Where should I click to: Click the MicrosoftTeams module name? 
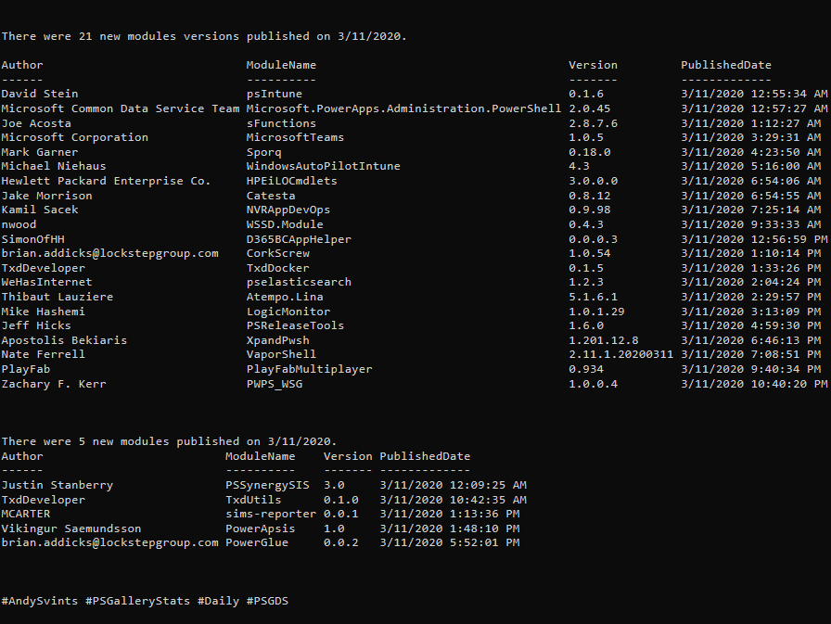coord(295,138)
